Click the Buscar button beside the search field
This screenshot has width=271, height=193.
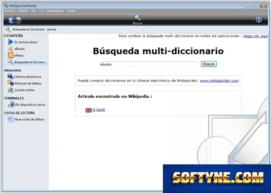[209, 64]
